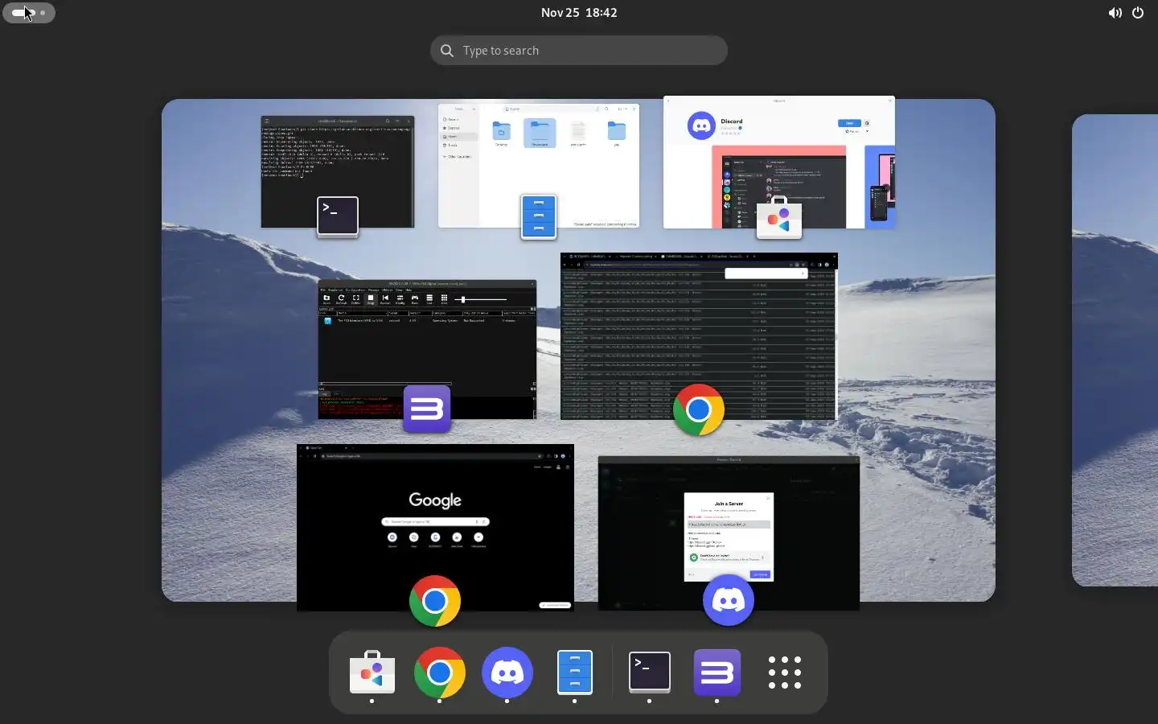The width and height of the screenshot is (1158, 724).
Task: Show all applications grid
Action: coord(784,673)
